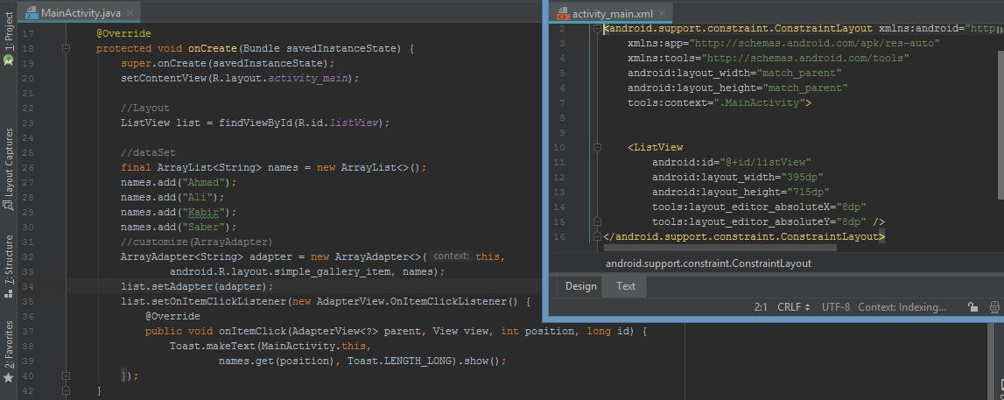
Task: Collapse the ListView tag fold at line 10
Action: (597, 147)
